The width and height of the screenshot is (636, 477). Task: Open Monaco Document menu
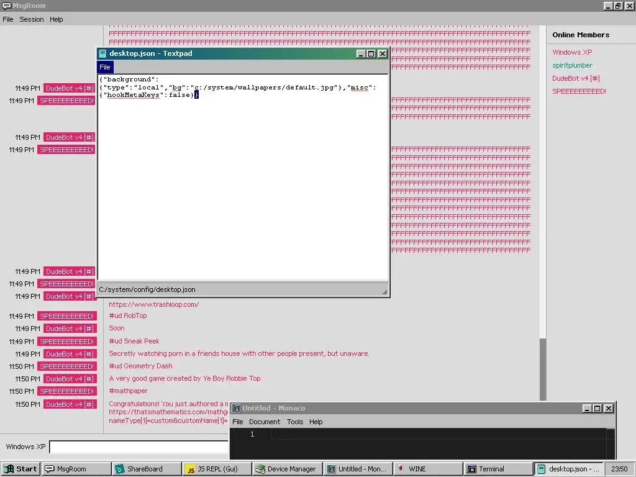[x=265, y=422]
